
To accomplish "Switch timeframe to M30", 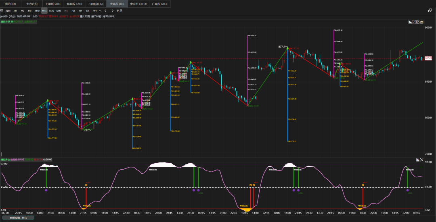I will pos(51,10).
